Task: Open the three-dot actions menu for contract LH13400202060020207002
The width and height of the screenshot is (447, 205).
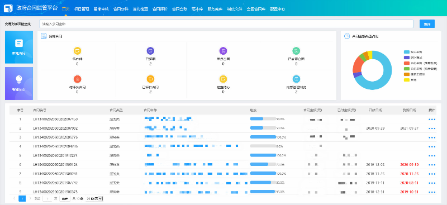Action: [432, 128]
